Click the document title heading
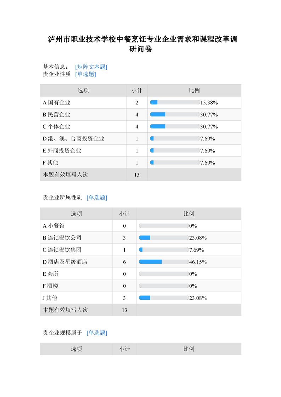Screen dimensions: 281x397 [x=142, y=44]
